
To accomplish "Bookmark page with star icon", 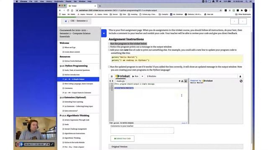I will tap(221, 10).
